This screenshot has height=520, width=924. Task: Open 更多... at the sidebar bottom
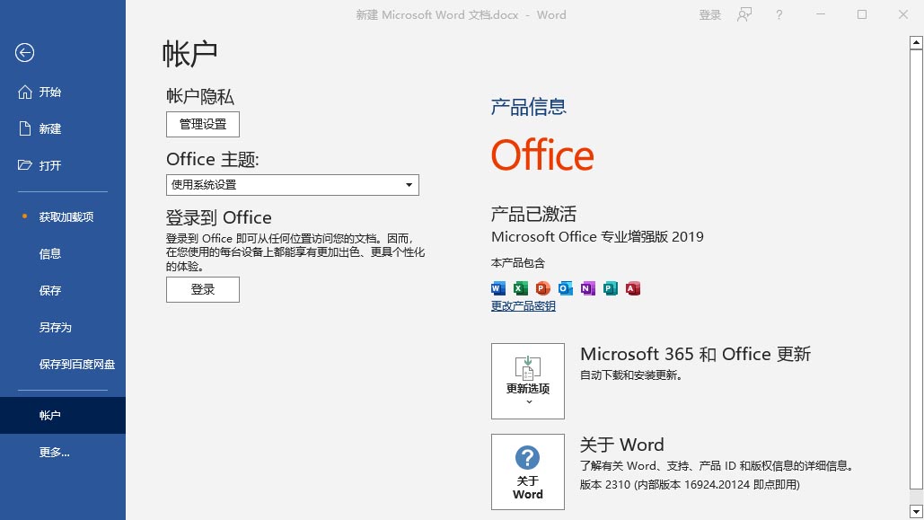63,453
